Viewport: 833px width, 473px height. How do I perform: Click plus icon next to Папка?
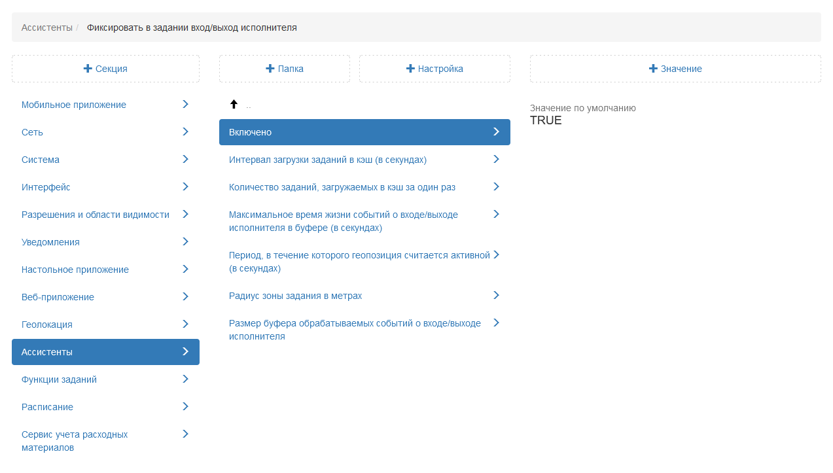(x=270, y=69)
